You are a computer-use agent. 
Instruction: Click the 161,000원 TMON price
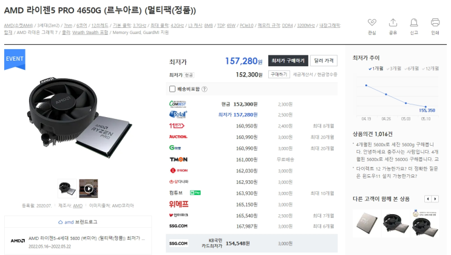[247, 160]
